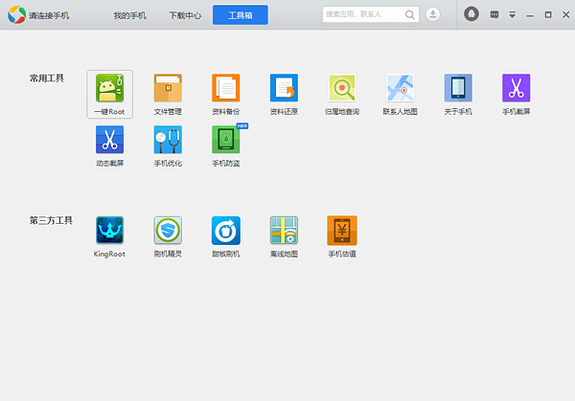
Task: Open 刷机精灵 flashing tool
Action: pyautogui.click(x=168, y=230)
